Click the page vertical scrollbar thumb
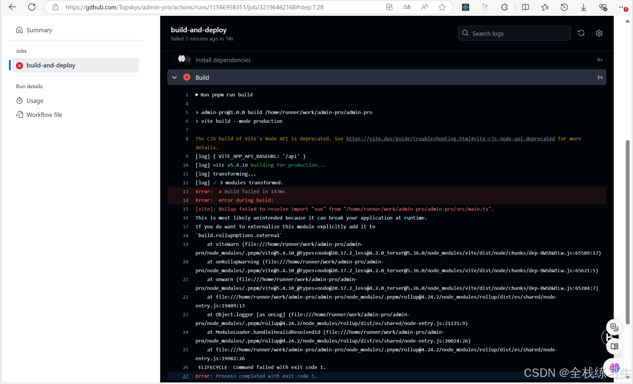This screenshot has width=633, height=384. tap(628, 232)
